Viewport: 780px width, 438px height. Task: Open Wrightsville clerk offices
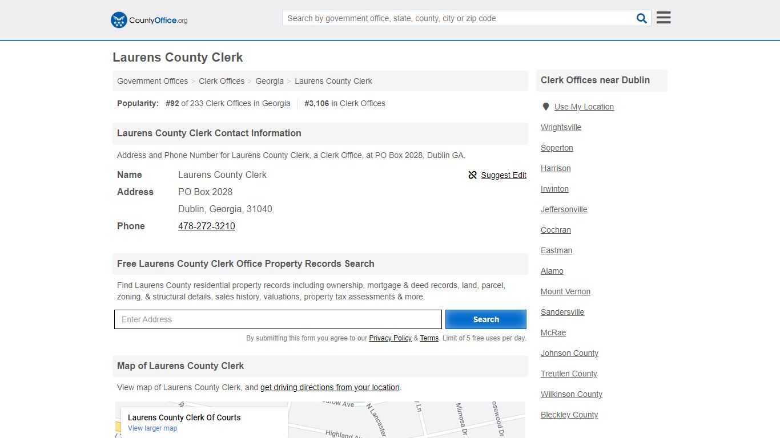[x=561, y=127]
